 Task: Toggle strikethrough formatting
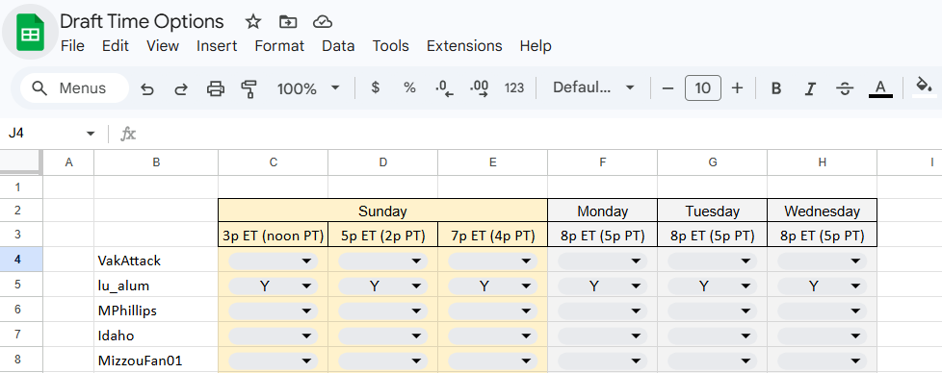coord(845,88)
